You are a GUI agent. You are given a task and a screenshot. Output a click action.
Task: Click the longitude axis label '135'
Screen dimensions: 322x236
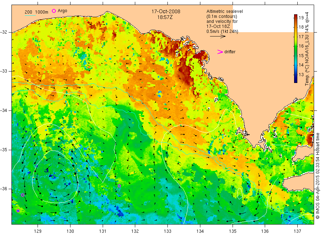coord(233,231)
